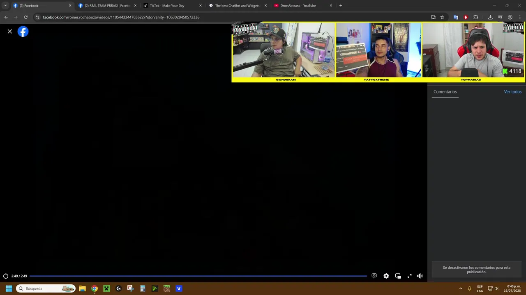Viewport: 526px width, 295px height.
Task: Open the Chrome profile menu
Action: click(510, 17)
